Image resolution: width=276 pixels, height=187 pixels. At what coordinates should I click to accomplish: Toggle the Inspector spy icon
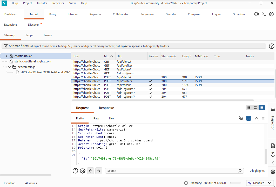click(x=273, y=110)
